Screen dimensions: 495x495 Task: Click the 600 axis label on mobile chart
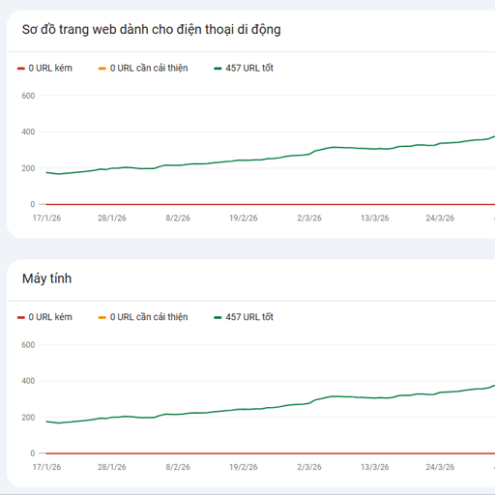pos(28,96)
